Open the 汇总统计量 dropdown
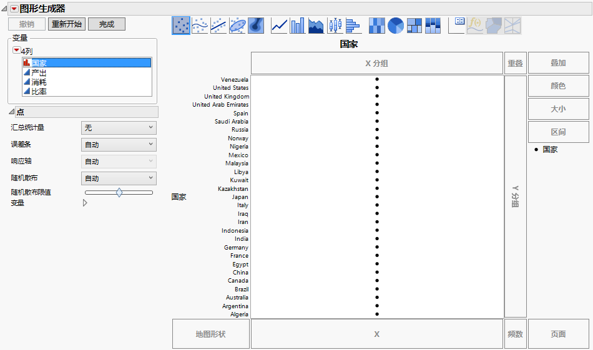593x350 pixels. tap(119, 128)
